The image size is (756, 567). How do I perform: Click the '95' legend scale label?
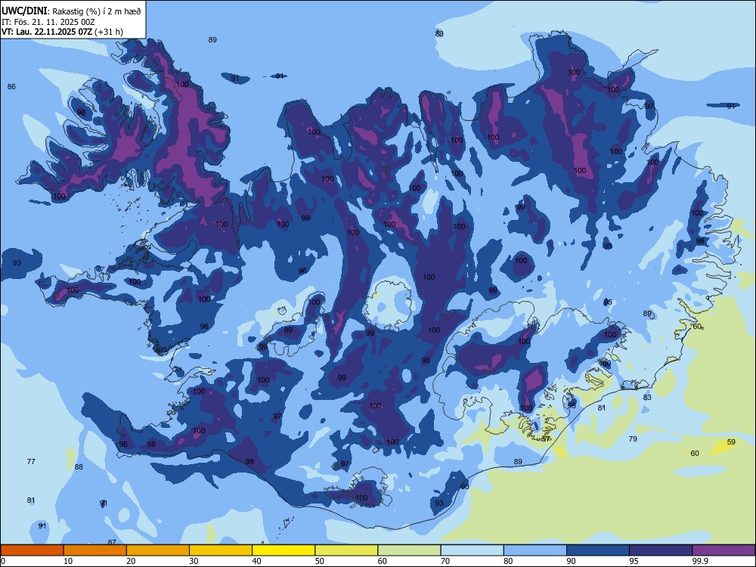634,561
